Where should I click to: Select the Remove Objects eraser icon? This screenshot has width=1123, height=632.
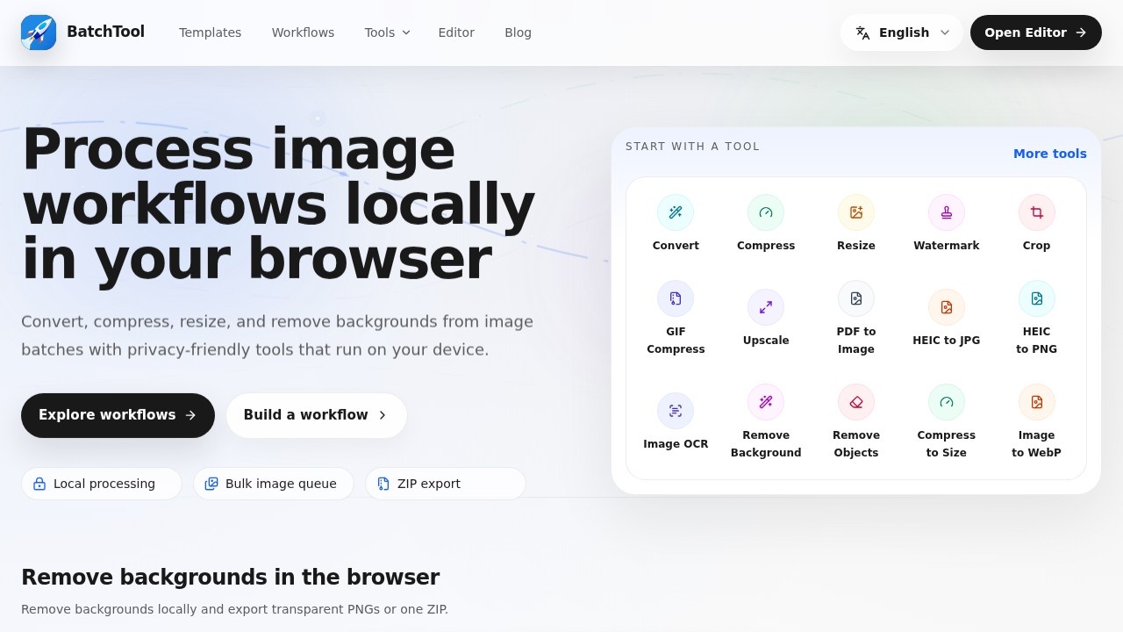point(856,402)
